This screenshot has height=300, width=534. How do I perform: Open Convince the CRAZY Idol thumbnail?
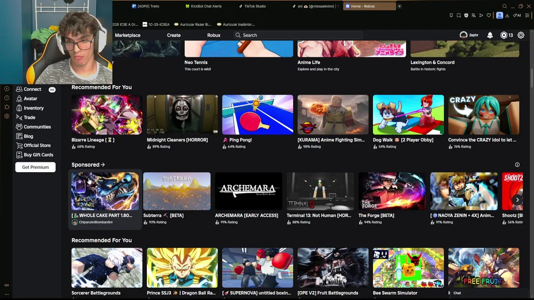tap(484, 115)
